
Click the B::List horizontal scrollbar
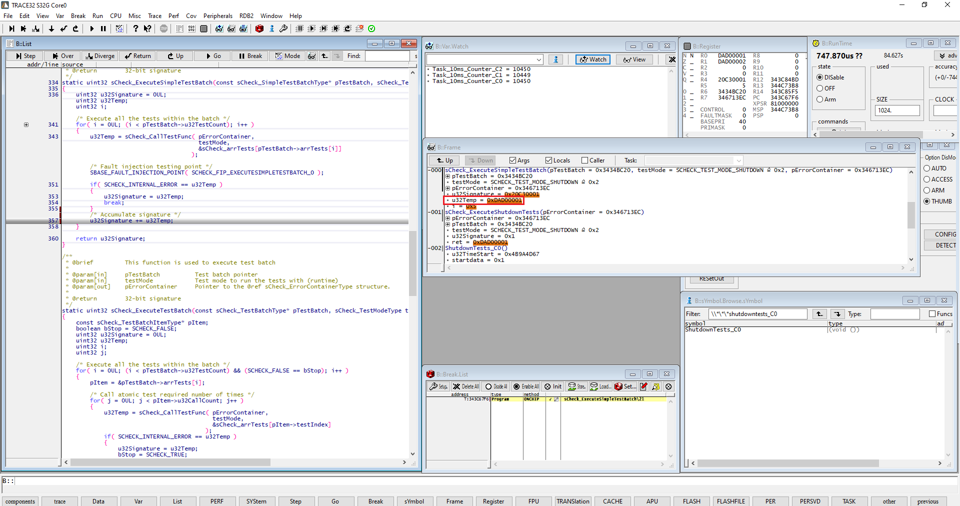(170, 462)
